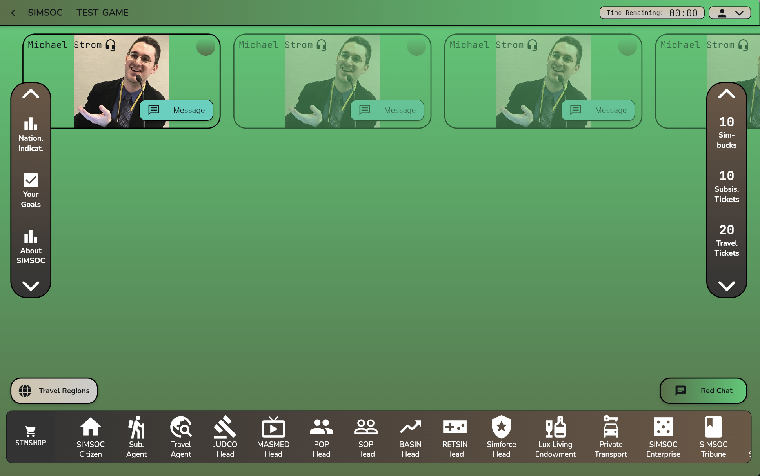Screen dimensions: 760x476
Task: Open Travel Regions globe button
Action: (54, 391)
